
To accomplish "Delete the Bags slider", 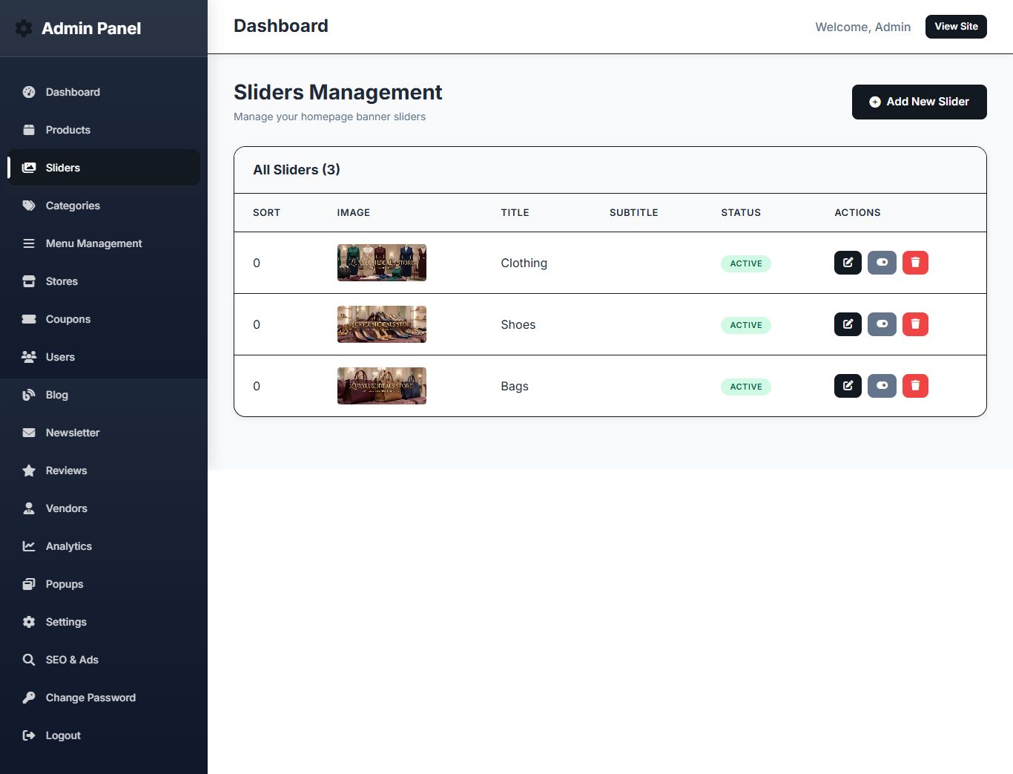I will [915, 386].
